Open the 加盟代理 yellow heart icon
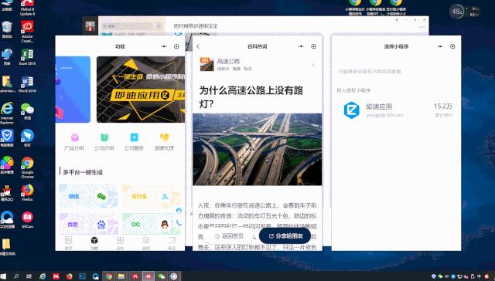This screenshot has height=281, width=495. (x=164, y=137)
